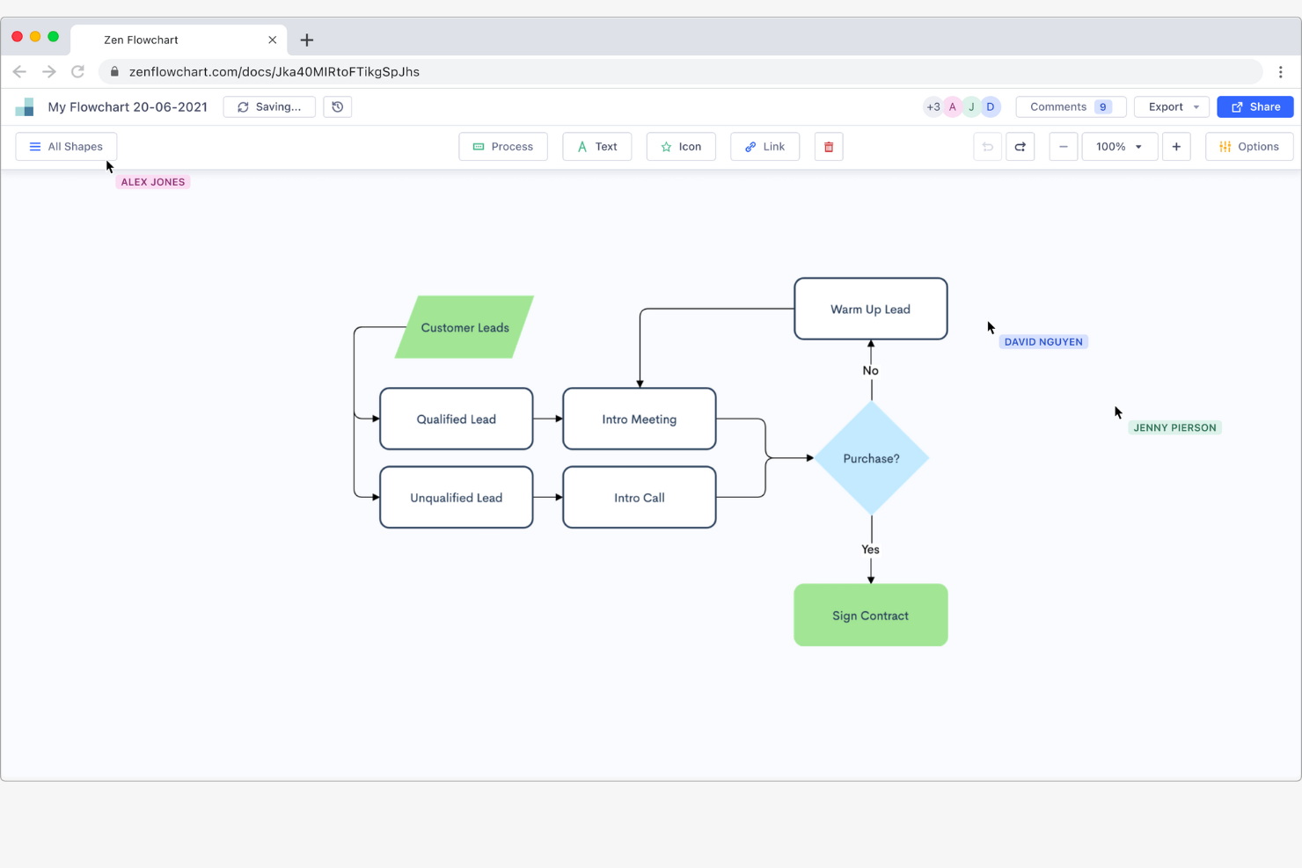Open the 100% zoom level dropdown
This screenshot has height=868, width=1302.
[x=1118, y=146]
